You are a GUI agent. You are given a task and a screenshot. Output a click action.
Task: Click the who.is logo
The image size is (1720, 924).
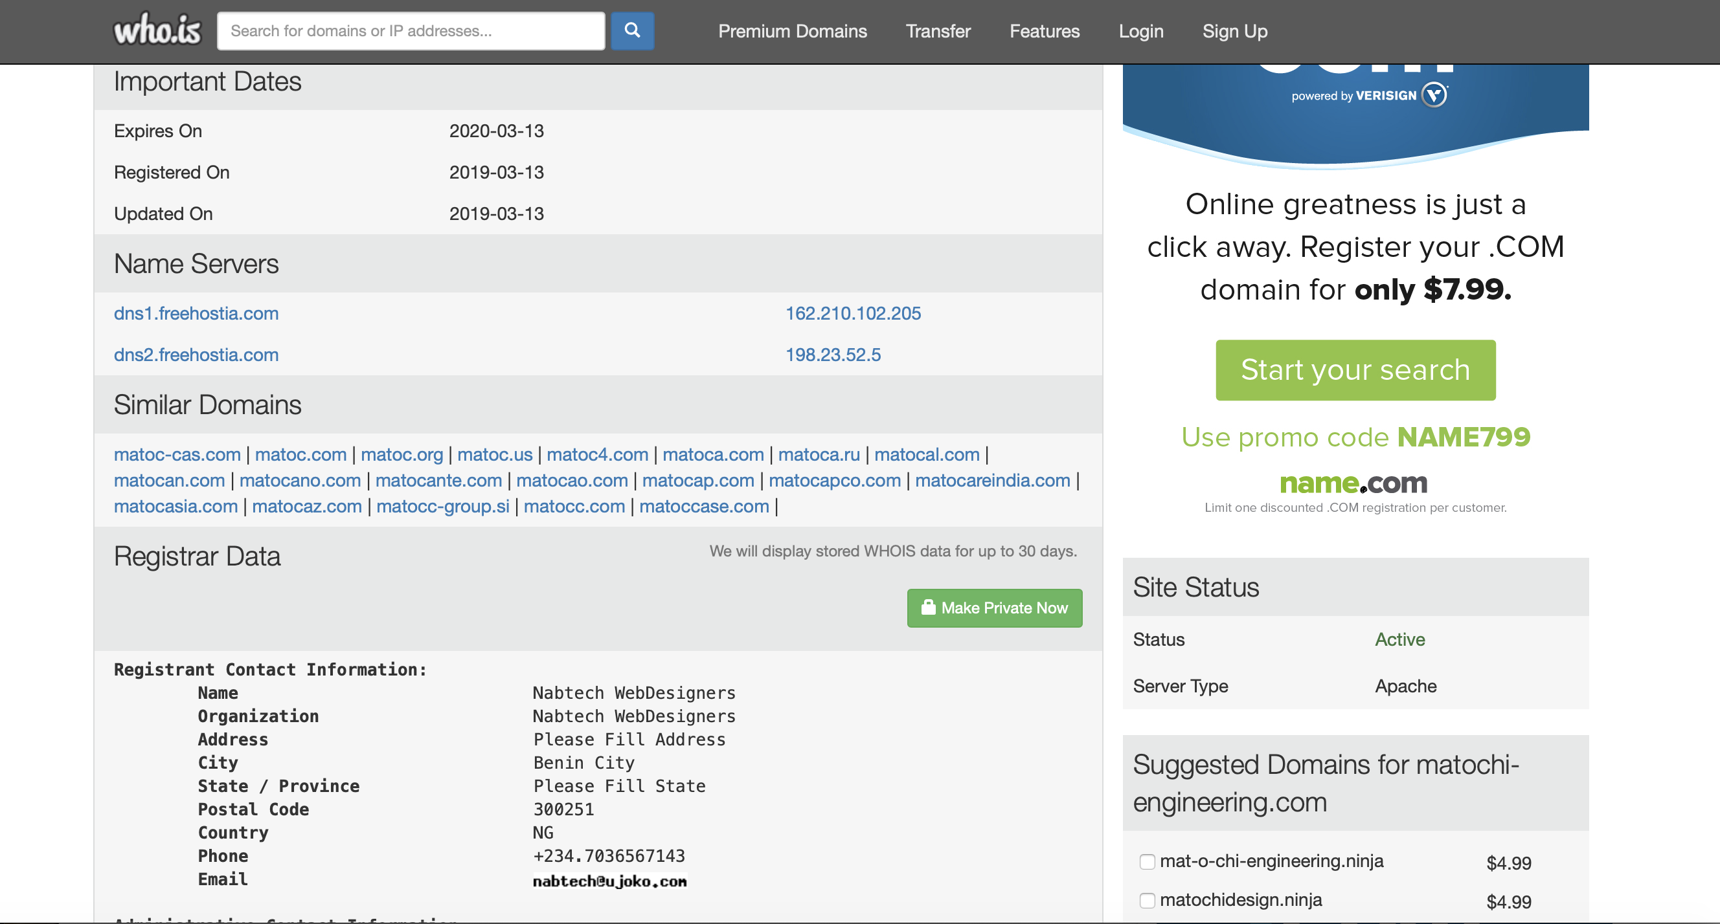[x=157, y=30]
